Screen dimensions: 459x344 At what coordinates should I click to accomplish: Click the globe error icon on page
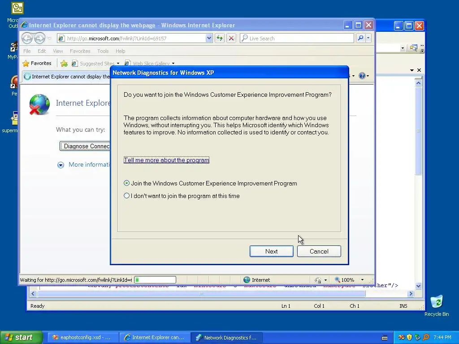[x=39, y=104]
